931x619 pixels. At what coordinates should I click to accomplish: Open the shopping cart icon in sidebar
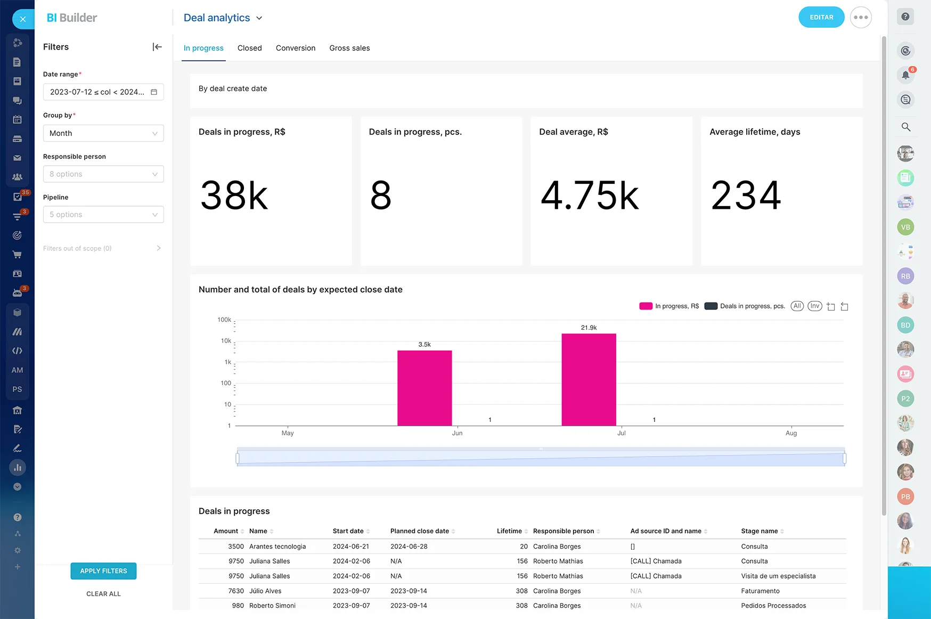[17, 255]
